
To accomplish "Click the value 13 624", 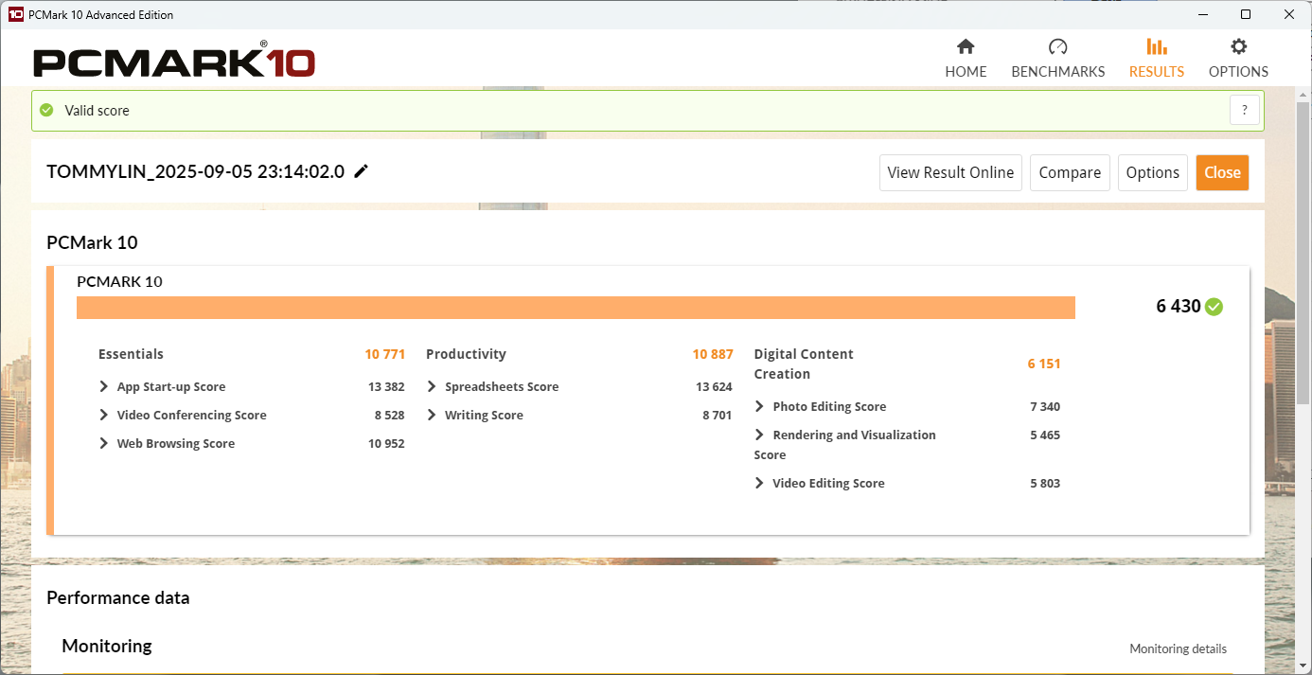I will pos(714,386).
